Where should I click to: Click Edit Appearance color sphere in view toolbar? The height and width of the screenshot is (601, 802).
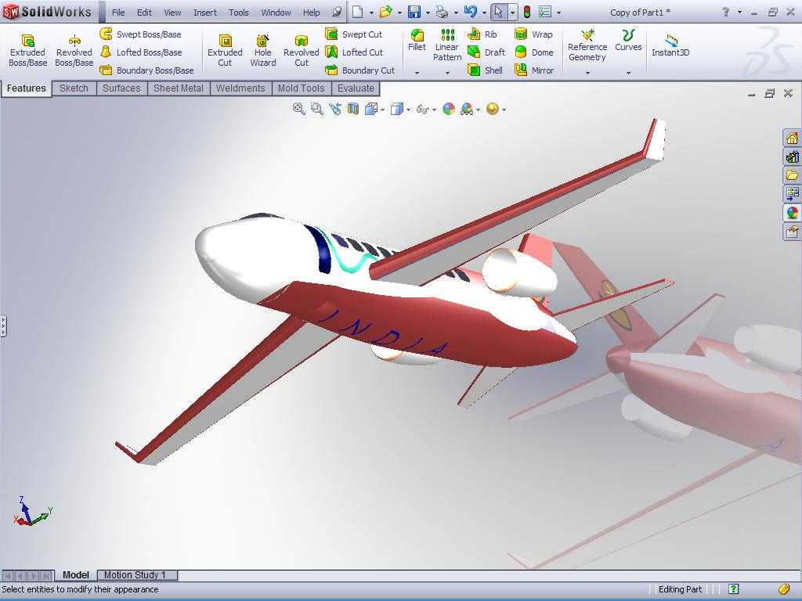point(449,108)
